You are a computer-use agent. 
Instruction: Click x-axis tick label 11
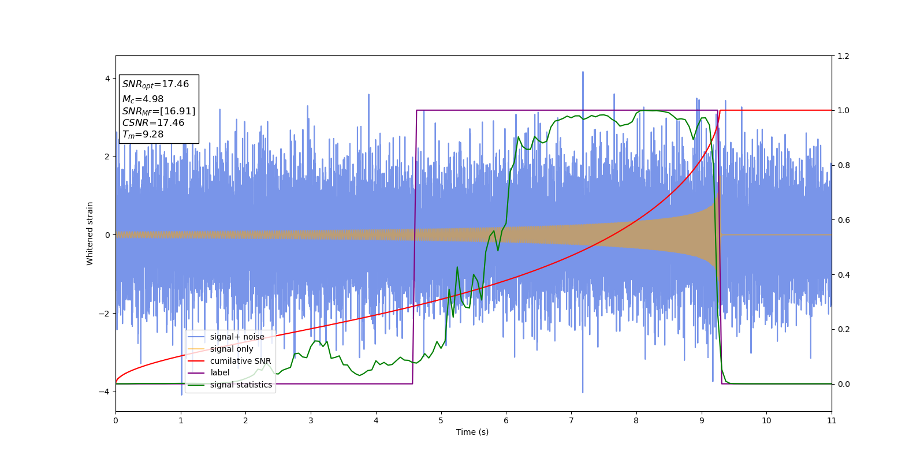point(832,420)
